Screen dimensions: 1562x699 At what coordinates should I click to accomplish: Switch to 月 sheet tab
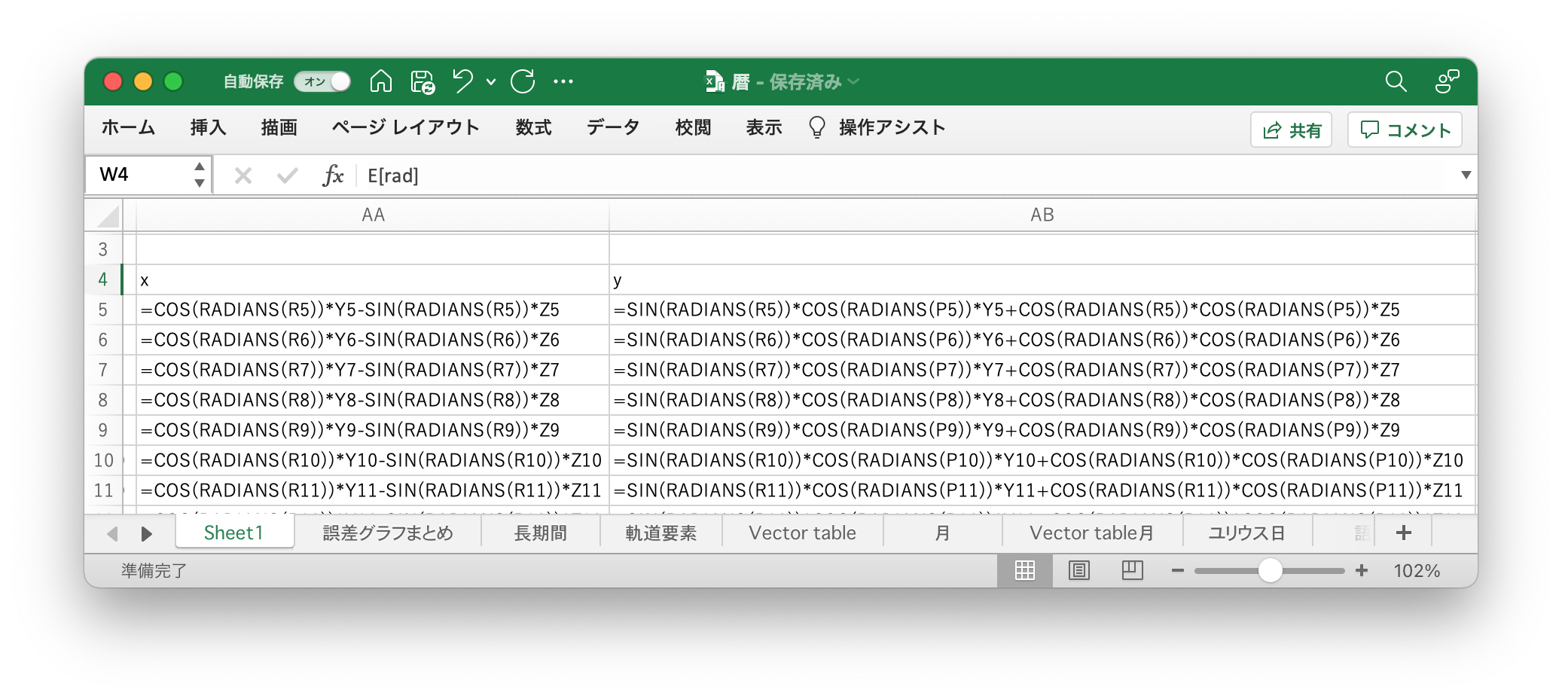coord(942,533)
